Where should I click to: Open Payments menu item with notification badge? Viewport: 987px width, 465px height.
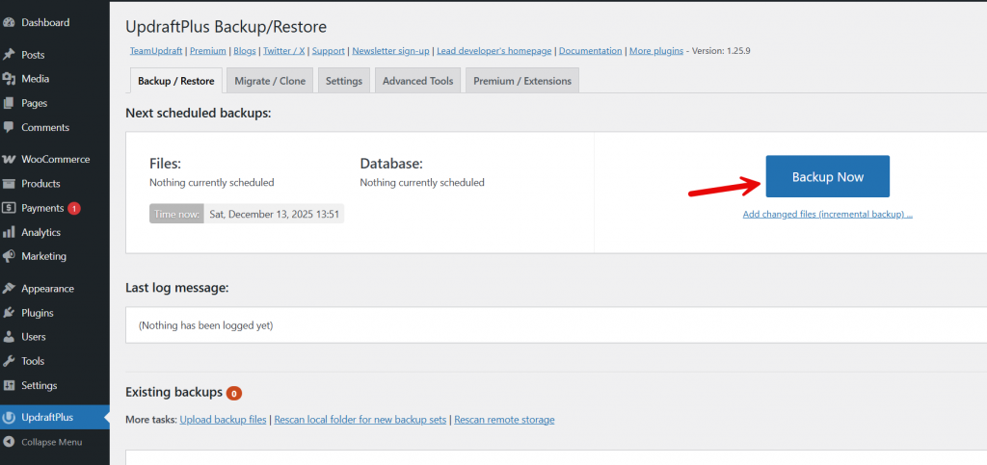(42, 208)
